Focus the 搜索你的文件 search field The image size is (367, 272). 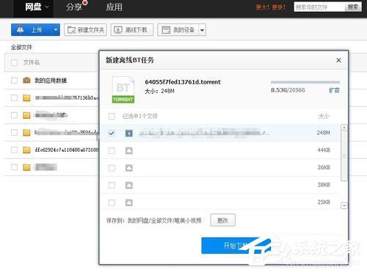[319, 7]
